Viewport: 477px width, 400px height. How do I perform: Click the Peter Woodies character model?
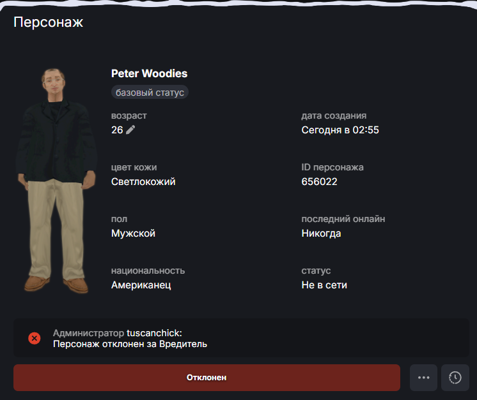click(57, 181)
